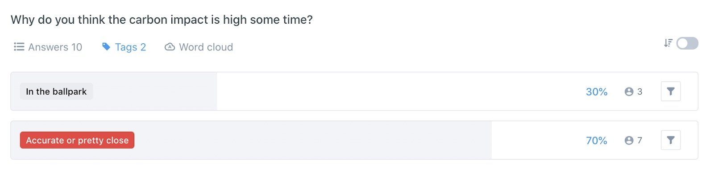714x187 pixels.
Task: Click the tag icon next to Tags 2
Action: coord(106,46)
